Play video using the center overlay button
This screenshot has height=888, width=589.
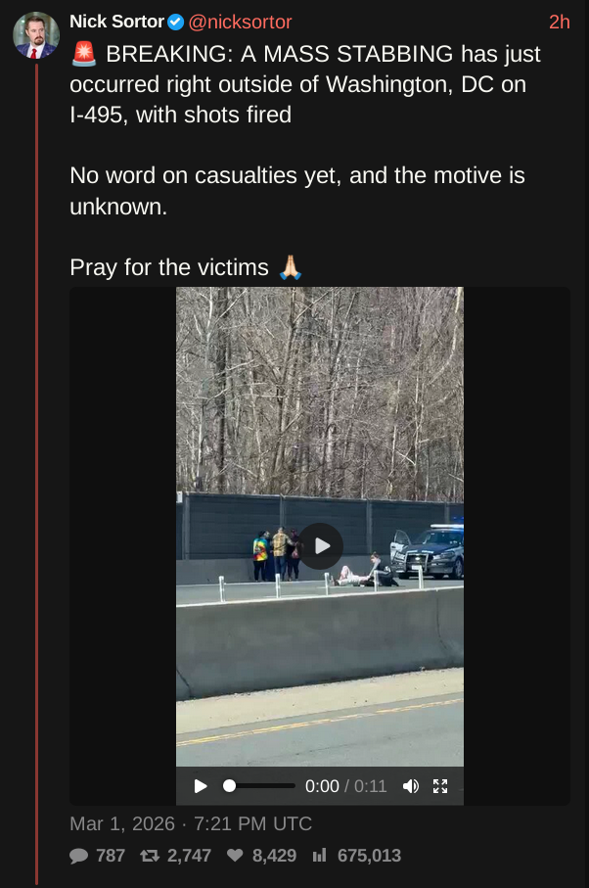320,546
